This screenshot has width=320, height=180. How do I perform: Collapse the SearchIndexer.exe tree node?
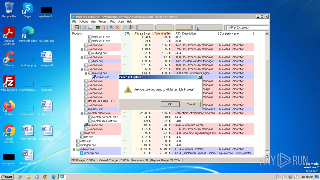coord(82,113)
